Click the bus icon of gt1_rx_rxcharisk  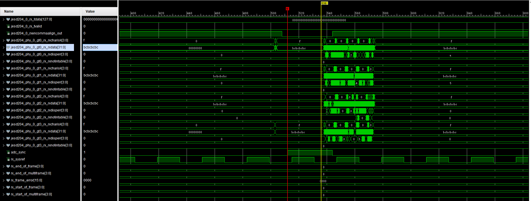click(8, 68)
